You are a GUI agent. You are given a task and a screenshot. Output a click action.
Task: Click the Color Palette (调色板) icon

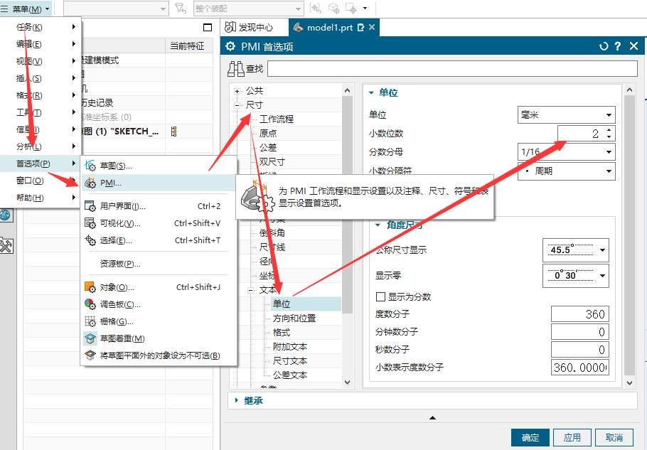90,304
